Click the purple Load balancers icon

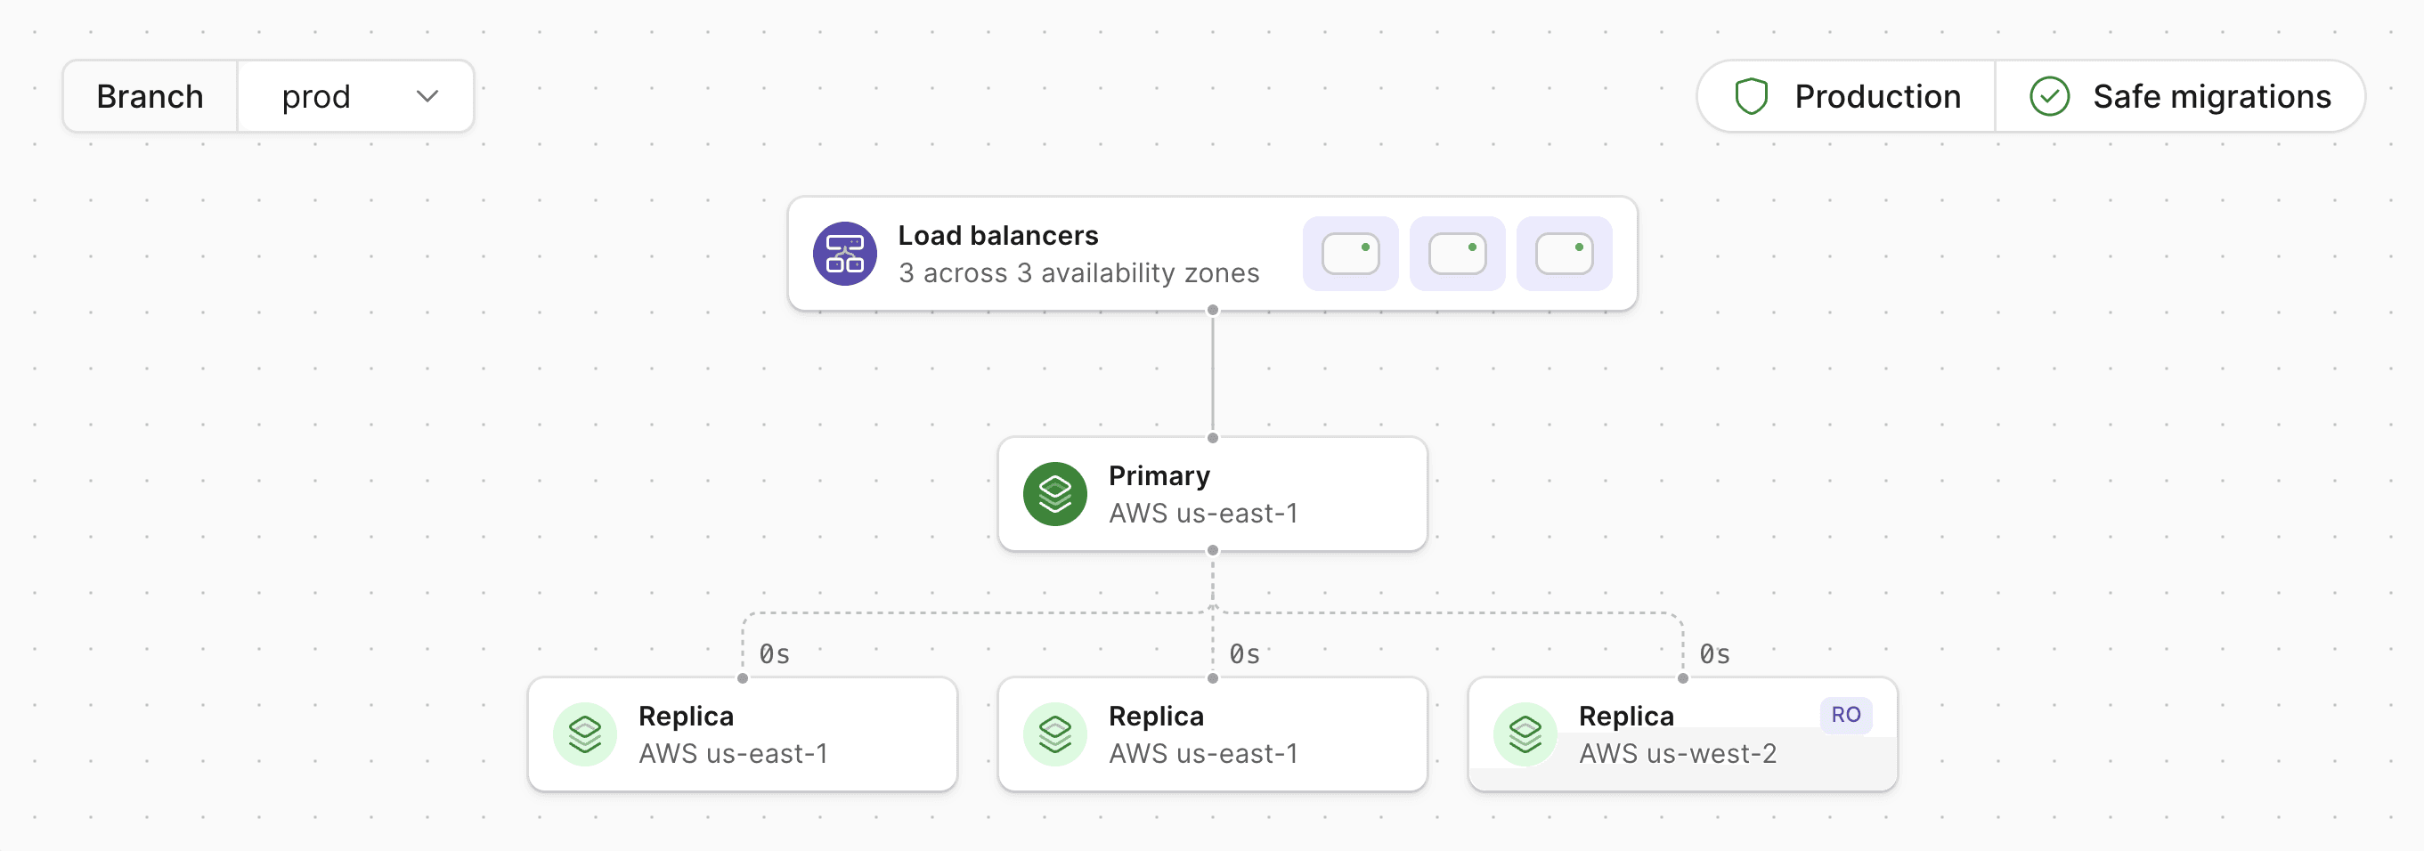point(844,254)
